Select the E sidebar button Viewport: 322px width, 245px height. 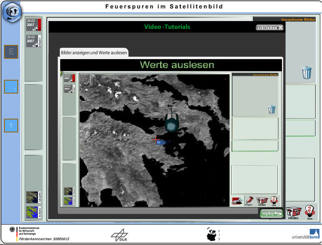coord(11,52)
